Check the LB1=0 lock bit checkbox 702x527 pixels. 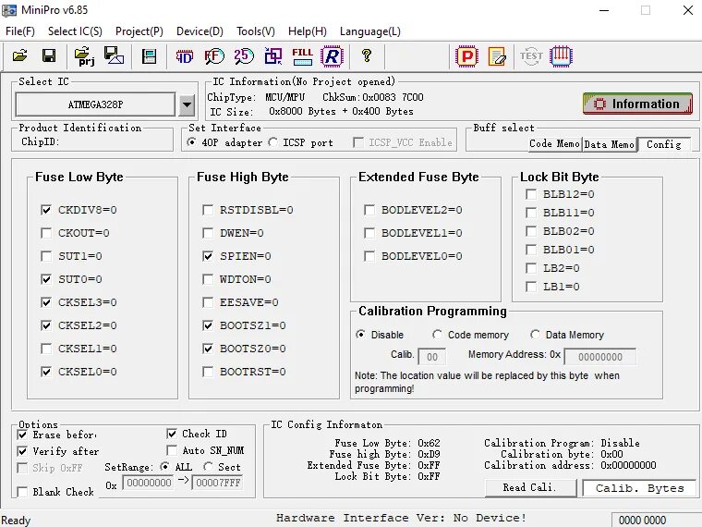[x=531, y=287]
